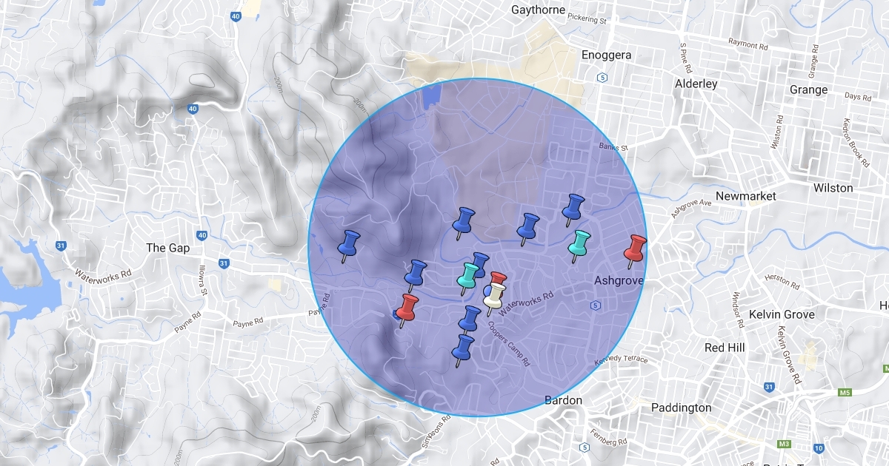889x466 pixels.
Task: Click the Paddington suburb label
Action: pos(681,408)
